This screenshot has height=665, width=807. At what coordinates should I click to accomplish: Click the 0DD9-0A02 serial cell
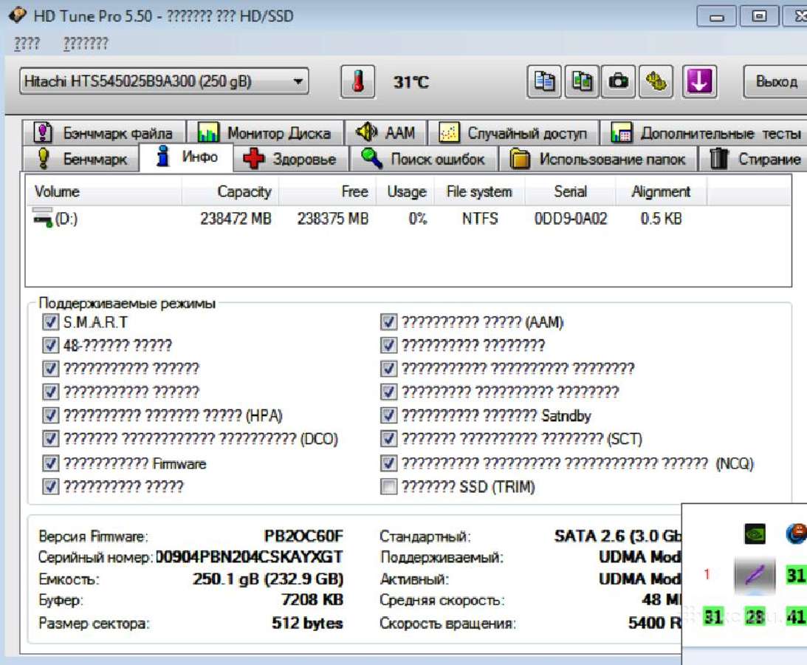(x=571, y=219)
